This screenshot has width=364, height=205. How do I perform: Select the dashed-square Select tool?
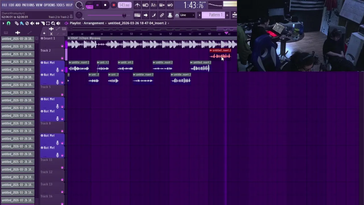(x=48, y=23)
